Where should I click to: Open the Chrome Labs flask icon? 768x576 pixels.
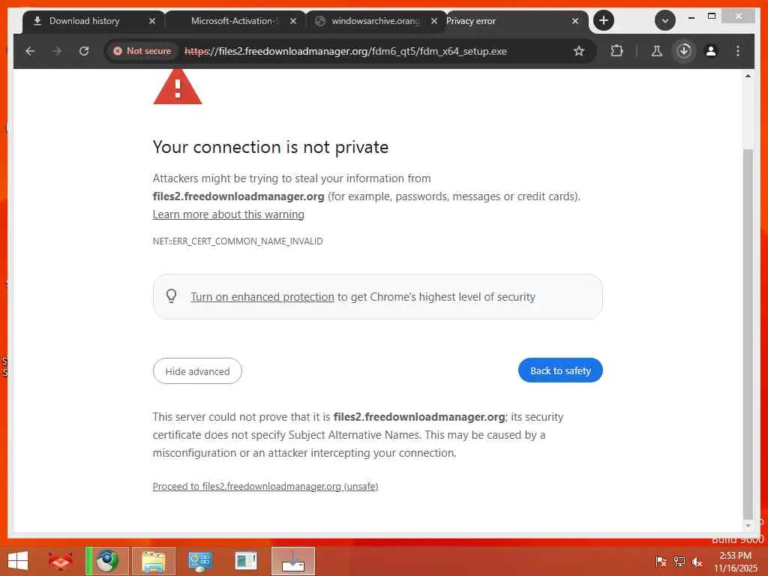coord(657,51)
